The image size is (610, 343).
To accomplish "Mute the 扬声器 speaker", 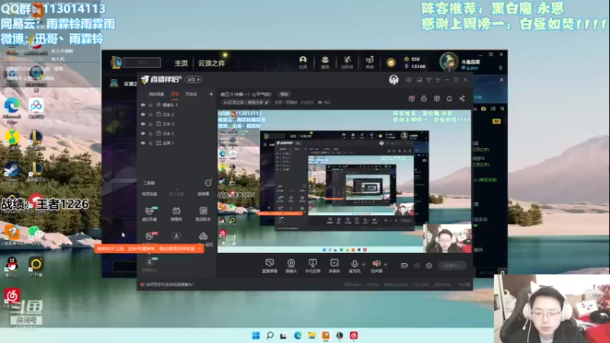I will pos(376,265).
